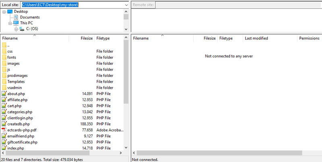Click the Adobe Acroba... filetype cell
This screenshot has height=162, width=322.
[x=109, y=130]
